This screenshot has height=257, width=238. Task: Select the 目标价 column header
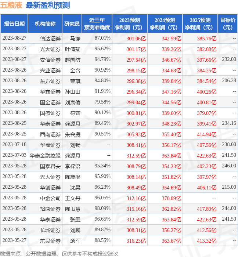(228, 23)
